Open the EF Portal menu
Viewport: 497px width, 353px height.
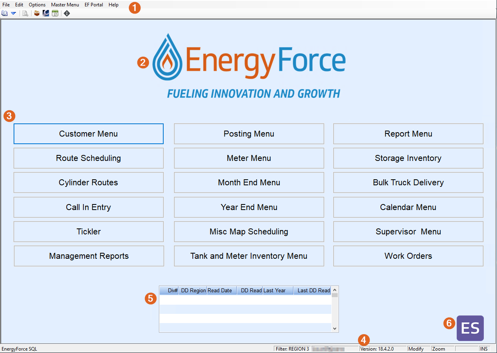point(94,5)
